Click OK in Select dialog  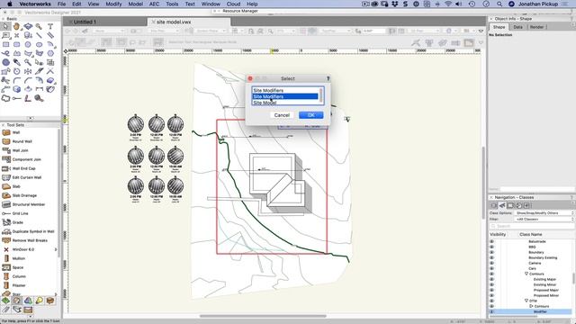[x=310, y=115]
